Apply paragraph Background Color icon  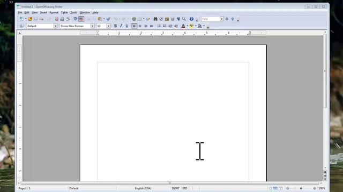tap(200, 26)
